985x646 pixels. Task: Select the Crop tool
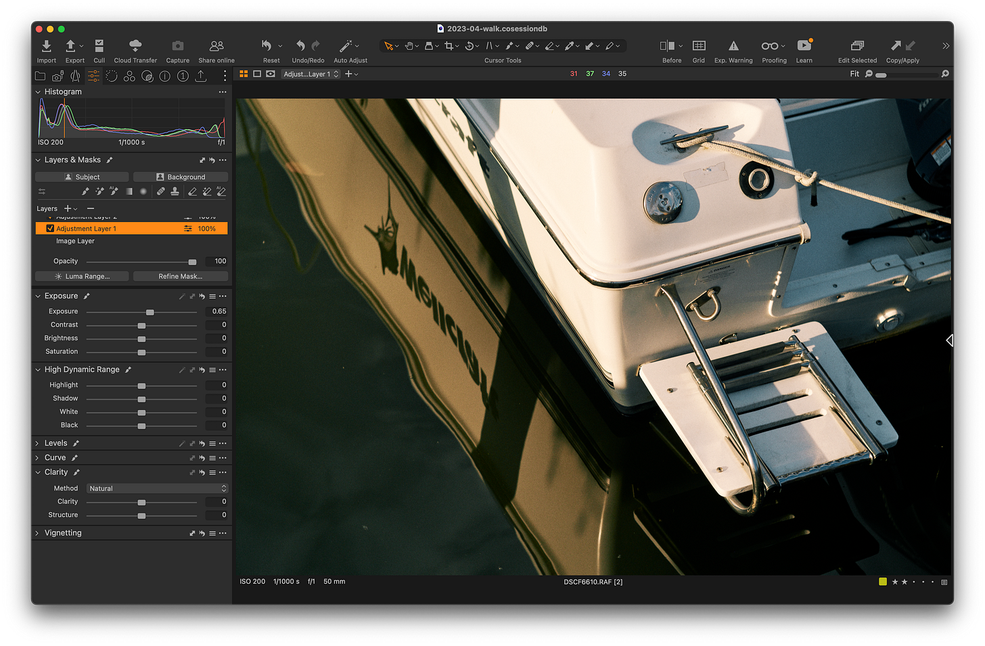[x=449, y=45]
